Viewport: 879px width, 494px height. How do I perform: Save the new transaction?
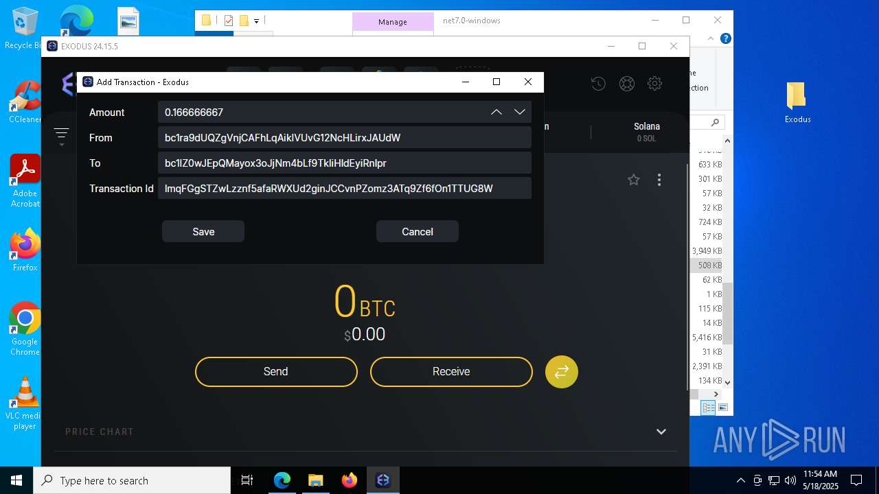click(203, 231)
